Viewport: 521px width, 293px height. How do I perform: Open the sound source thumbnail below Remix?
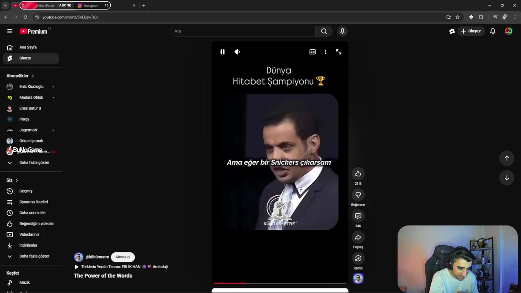click(x=358, y=278)
